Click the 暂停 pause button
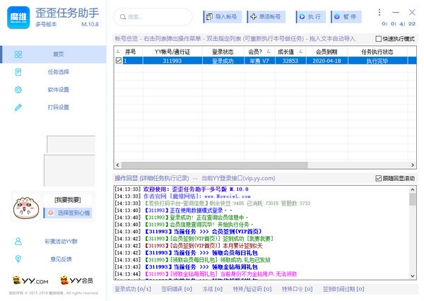 click(x=346, y=17)
